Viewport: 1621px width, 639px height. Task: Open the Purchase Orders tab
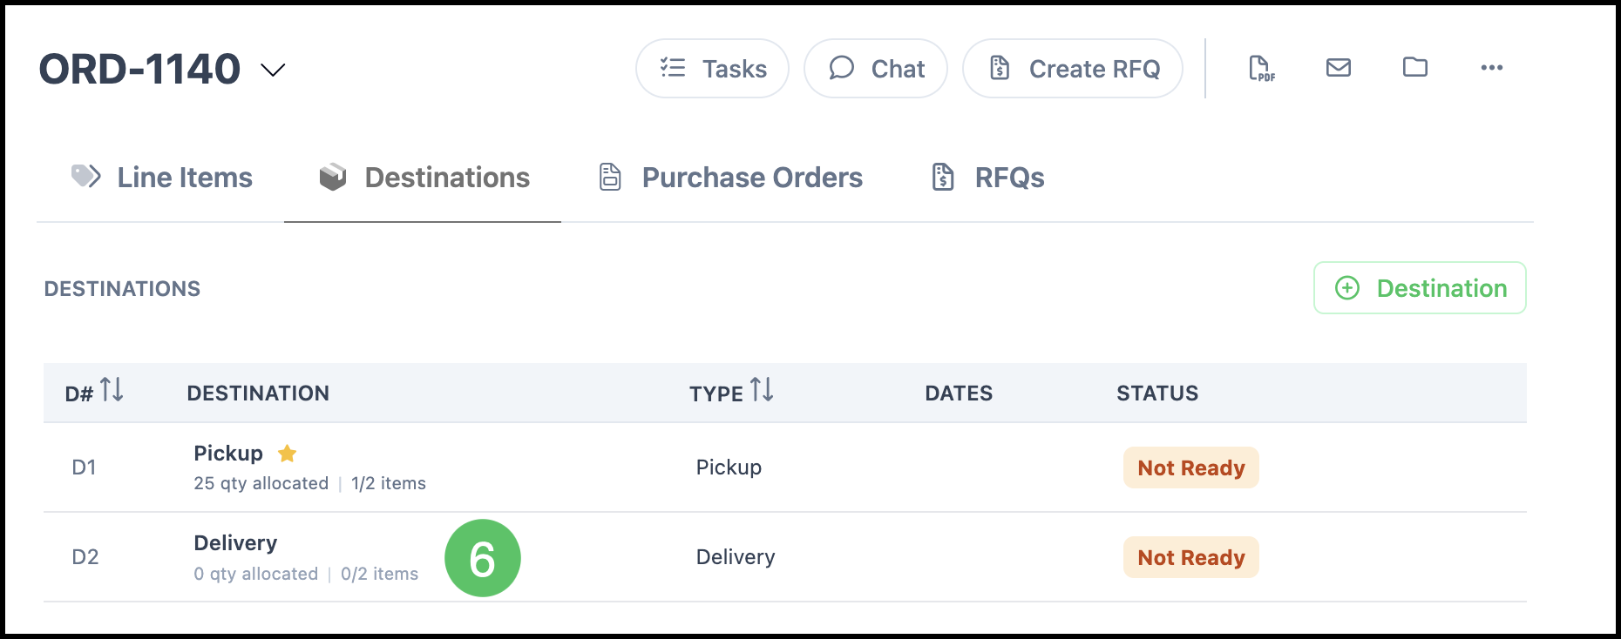pyautogui.click(x=730, y=178)
